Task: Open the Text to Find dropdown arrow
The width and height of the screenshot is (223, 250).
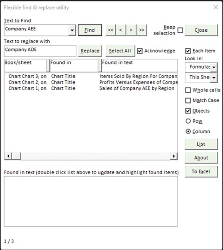Action: [72, 30]
